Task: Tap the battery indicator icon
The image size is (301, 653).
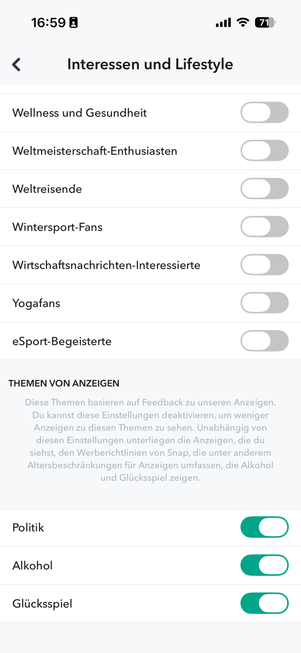Action: [265, 23]
